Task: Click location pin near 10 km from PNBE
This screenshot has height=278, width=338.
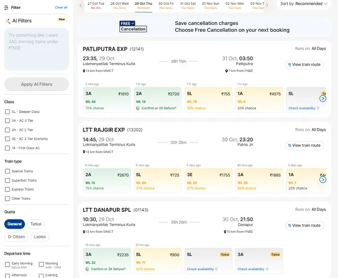Action: pyautogui.click(x=225, y=232)
